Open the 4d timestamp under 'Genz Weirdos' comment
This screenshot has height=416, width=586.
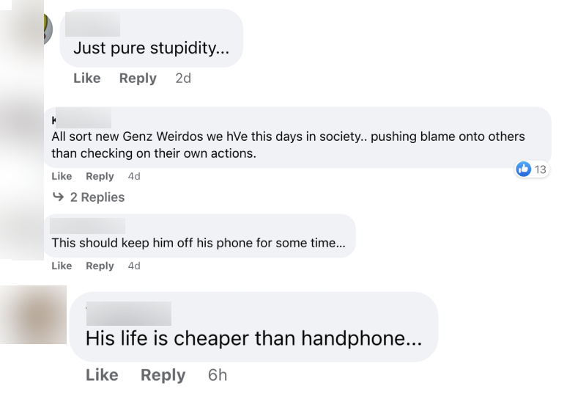pos(134,176)
